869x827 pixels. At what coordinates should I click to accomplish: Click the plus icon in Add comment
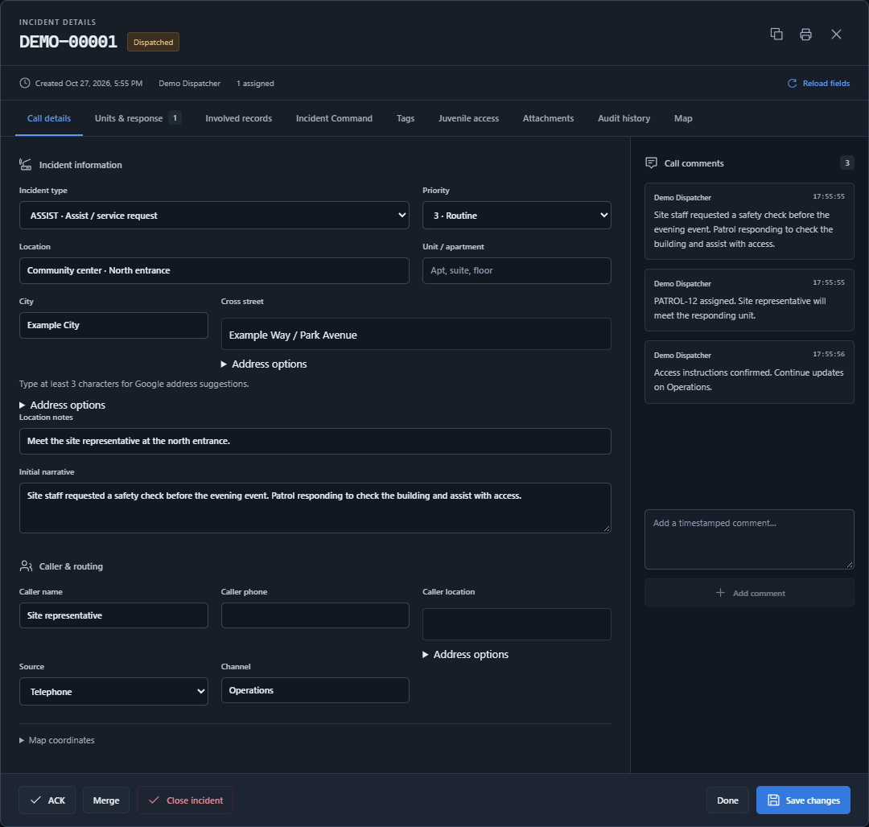pos(720,593)
